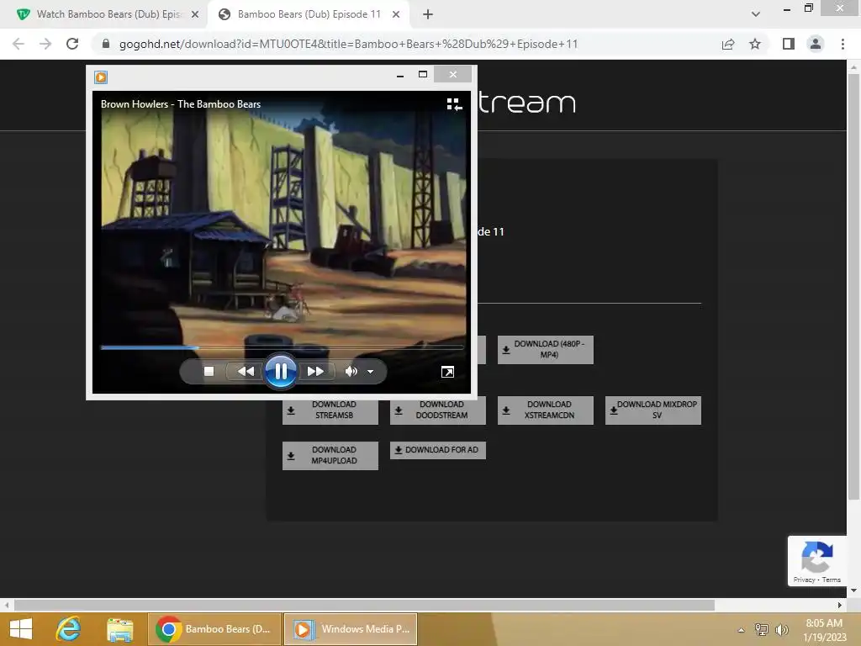Click the gogohd.net address bar

(348, 44)
